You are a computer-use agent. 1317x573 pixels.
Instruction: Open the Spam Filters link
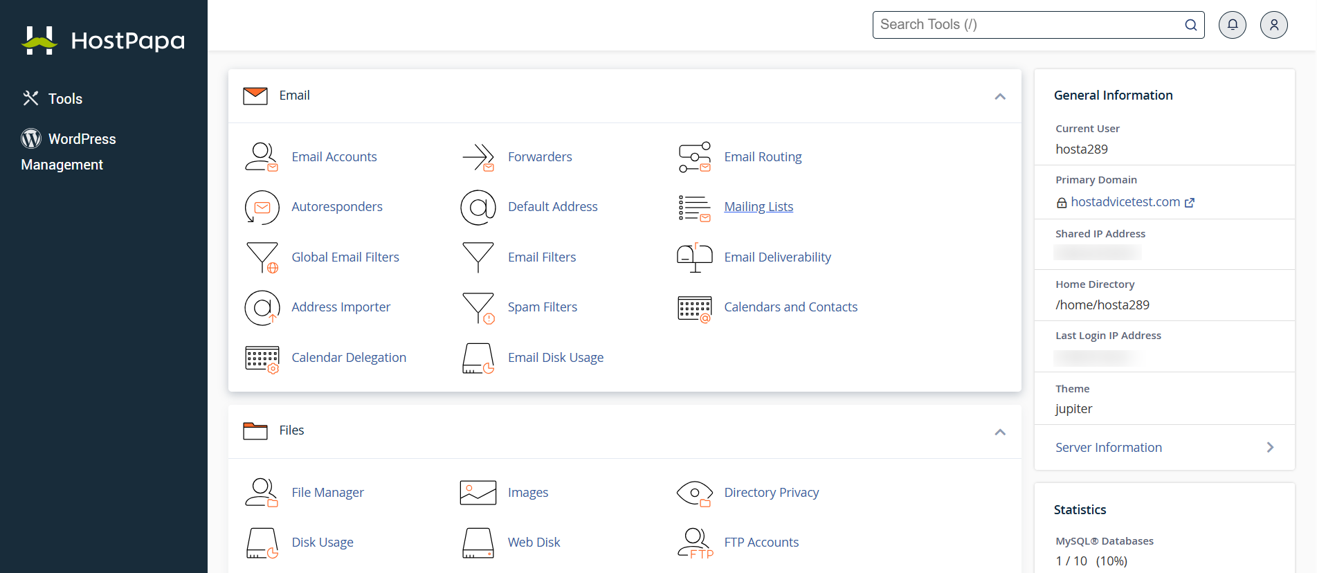pos(543,307)
